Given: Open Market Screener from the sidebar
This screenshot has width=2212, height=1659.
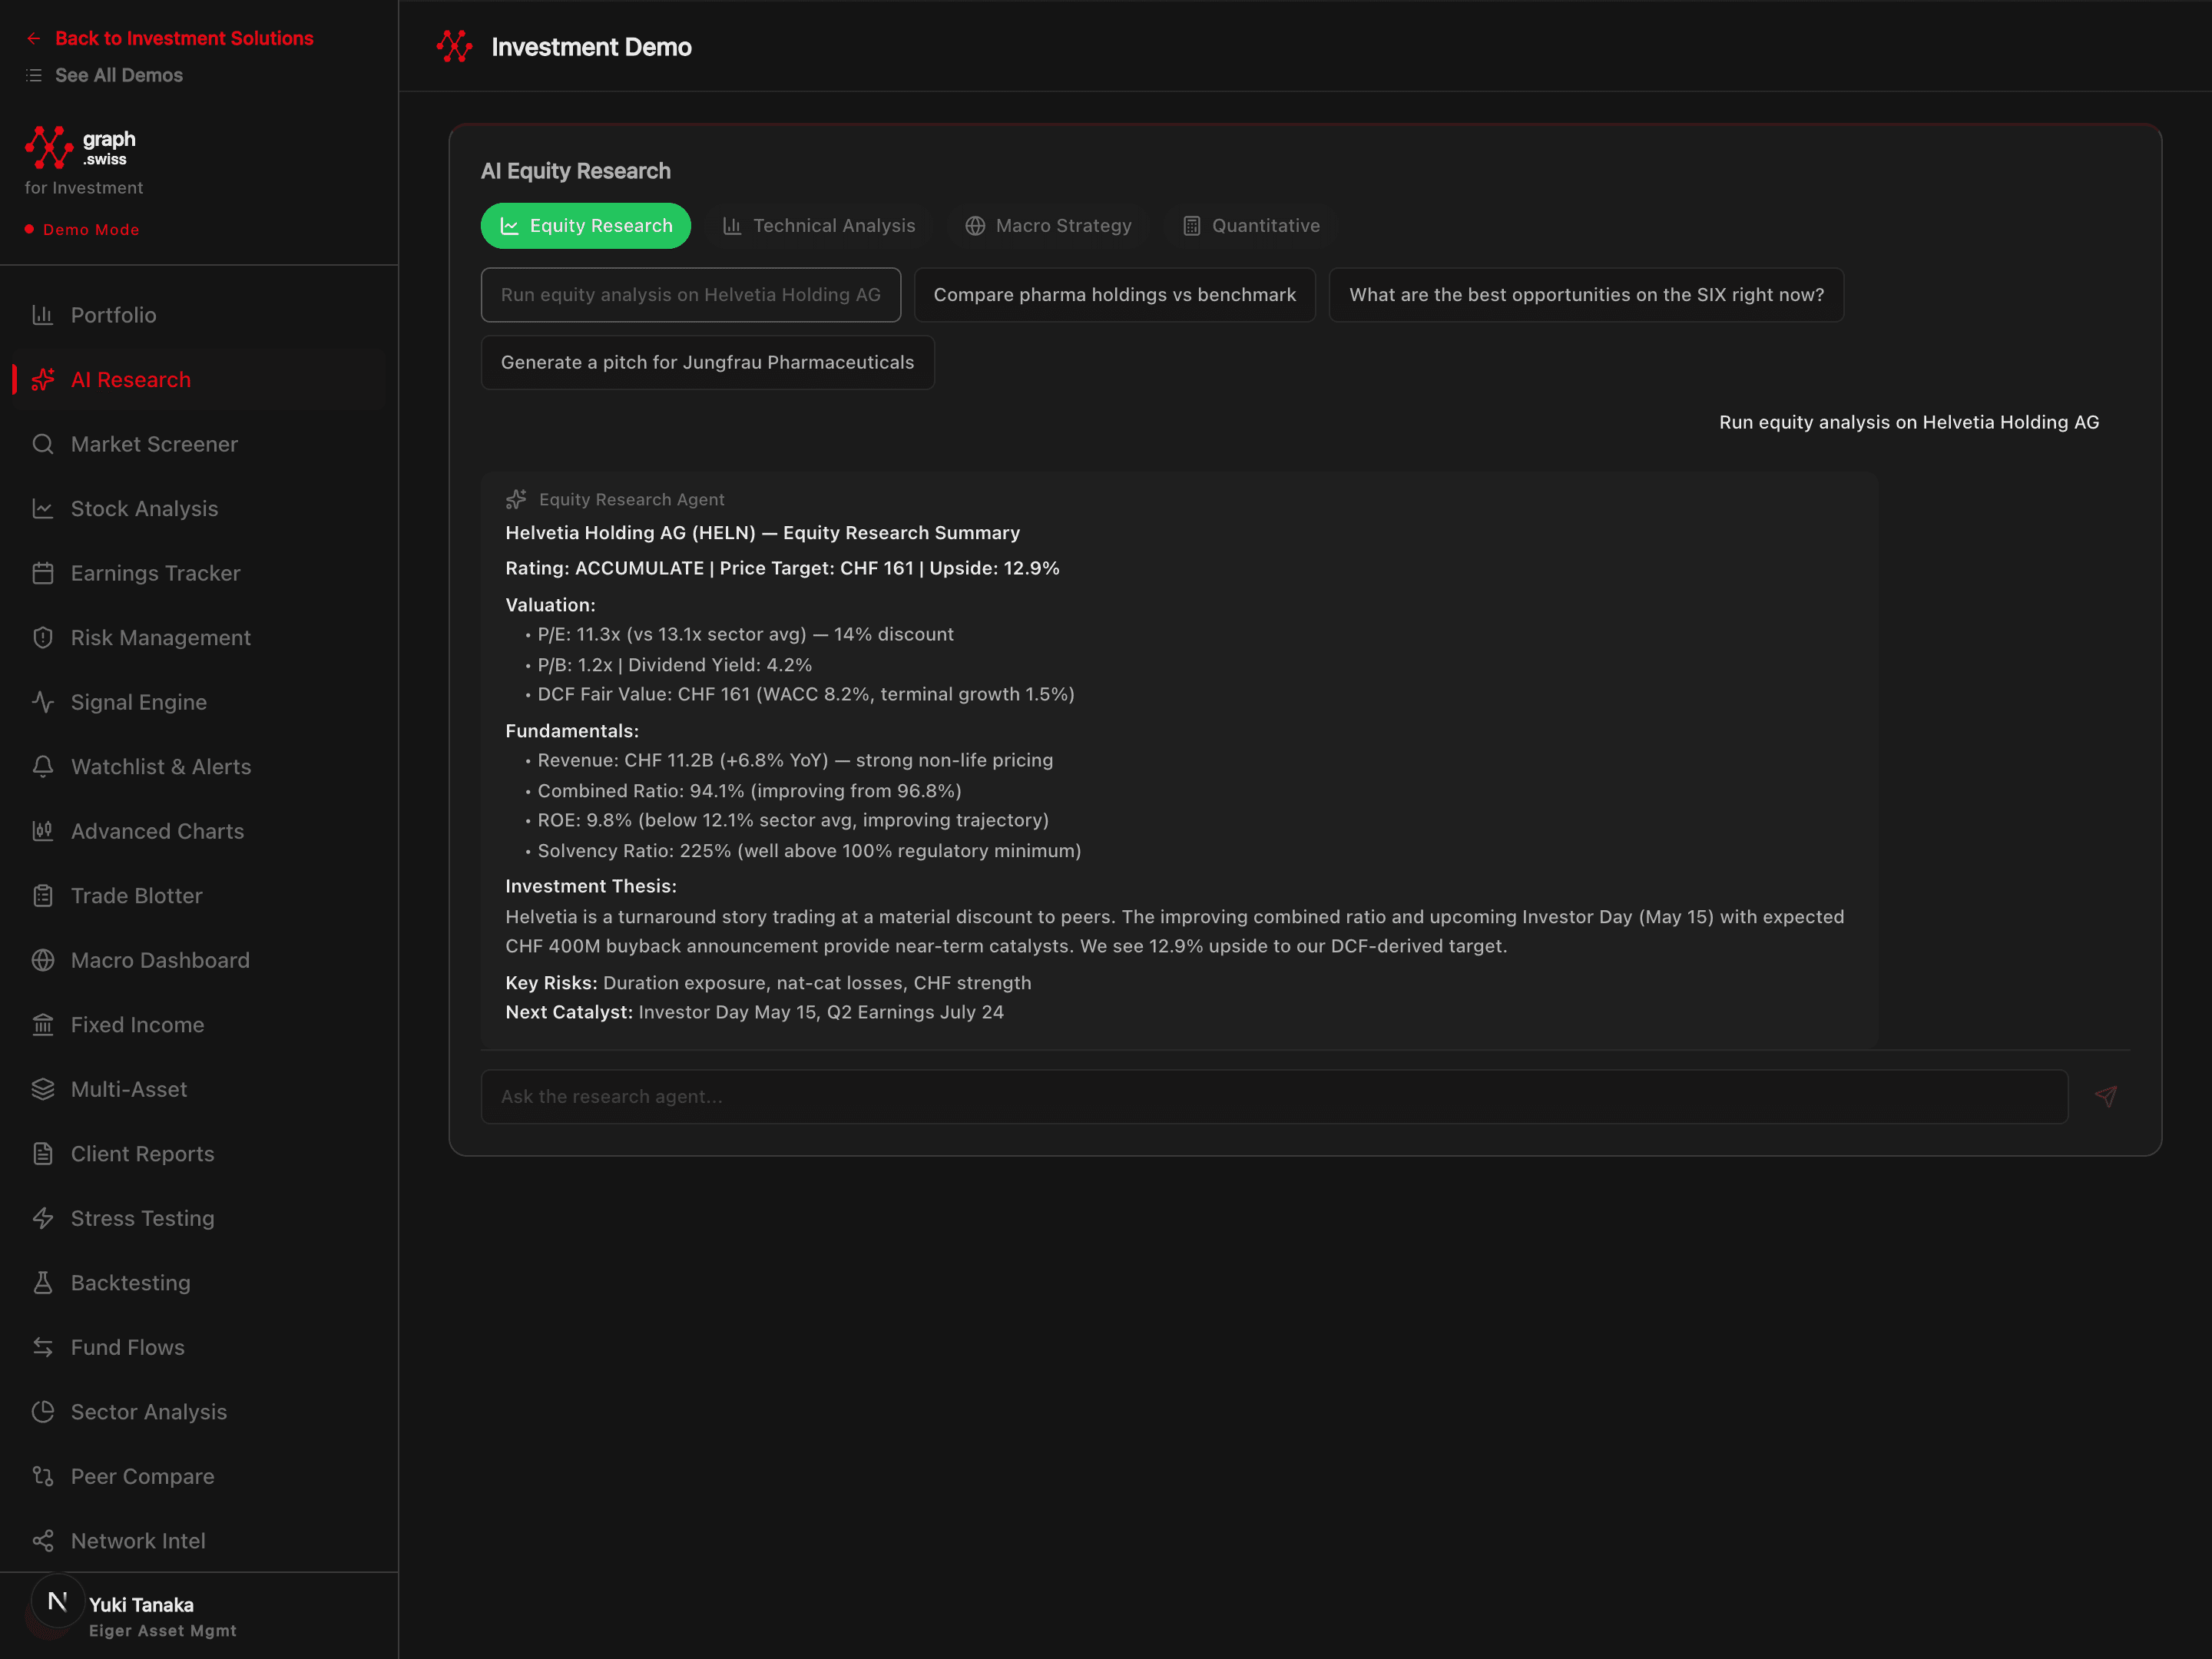Looking at the screenshot, I should coord(199,444).
